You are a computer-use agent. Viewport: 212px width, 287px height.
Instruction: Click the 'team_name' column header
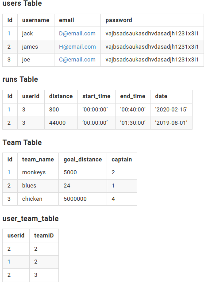pyautogui.click(x=38, y=160)
